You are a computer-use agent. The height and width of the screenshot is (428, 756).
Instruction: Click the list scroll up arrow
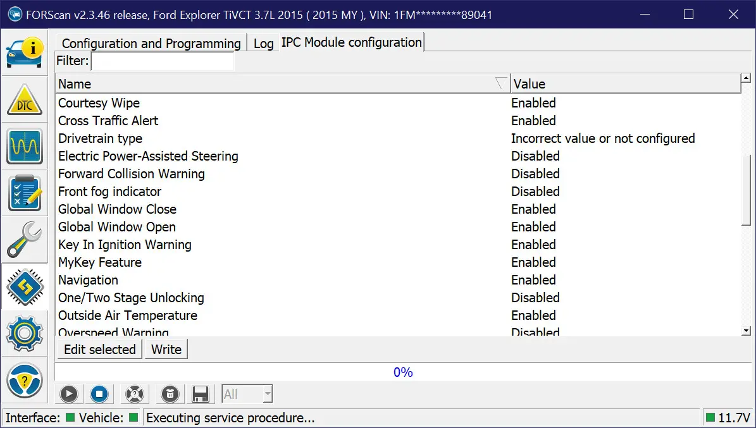pyautogui.click(x=747, y=78)
